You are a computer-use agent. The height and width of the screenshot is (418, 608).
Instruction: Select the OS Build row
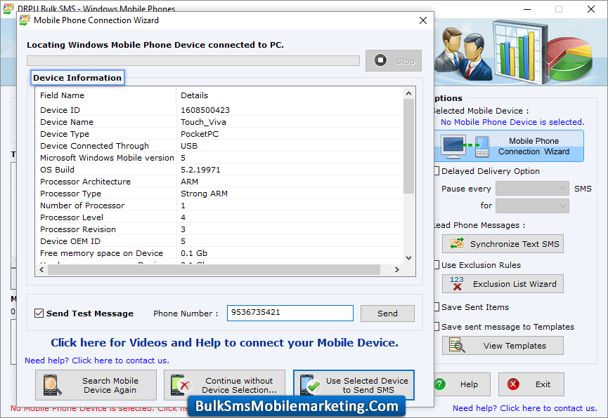[219, 170]
